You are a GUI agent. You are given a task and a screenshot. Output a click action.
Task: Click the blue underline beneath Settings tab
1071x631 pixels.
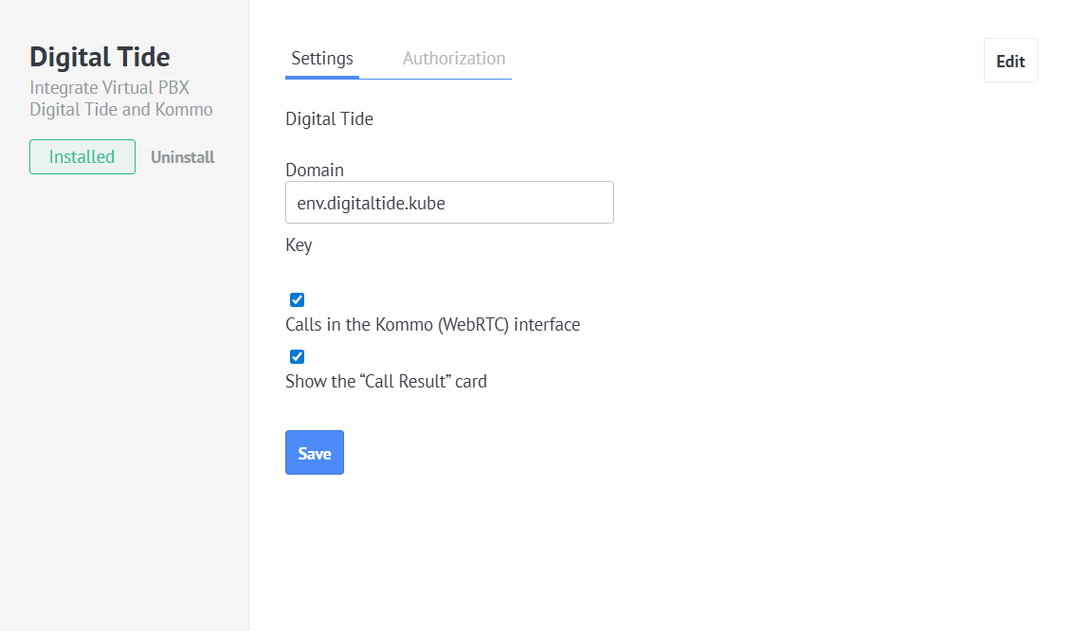[322, 77]
